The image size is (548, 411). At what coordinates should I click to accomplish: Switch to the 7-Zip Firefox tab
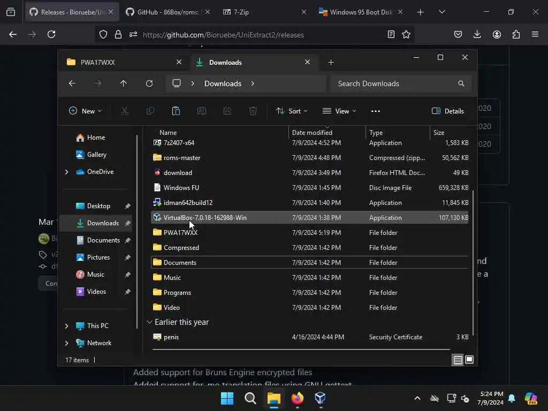point(264,12)
